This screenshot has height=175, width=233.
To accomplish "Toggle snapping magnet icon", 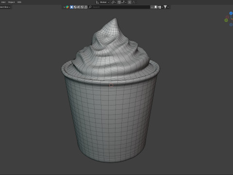I will pos(119,2).
